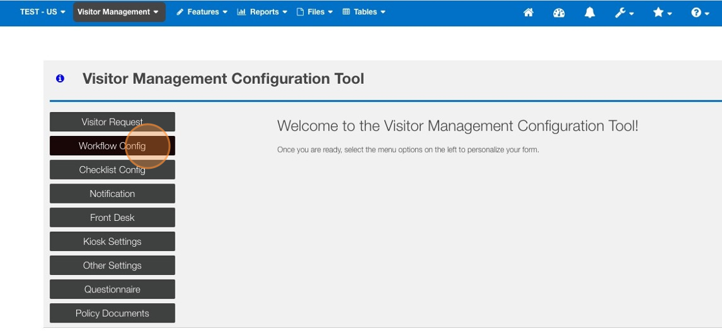Open the Front Desk configuration
722x331 pixels.
(x=112, y=218)
